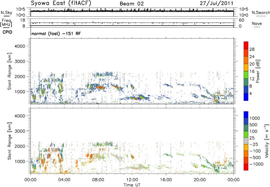Click the 'Velocity [m s-1]' colorbar title
The width and height of the screenshot is (270, 187).
tap(267, 141)
